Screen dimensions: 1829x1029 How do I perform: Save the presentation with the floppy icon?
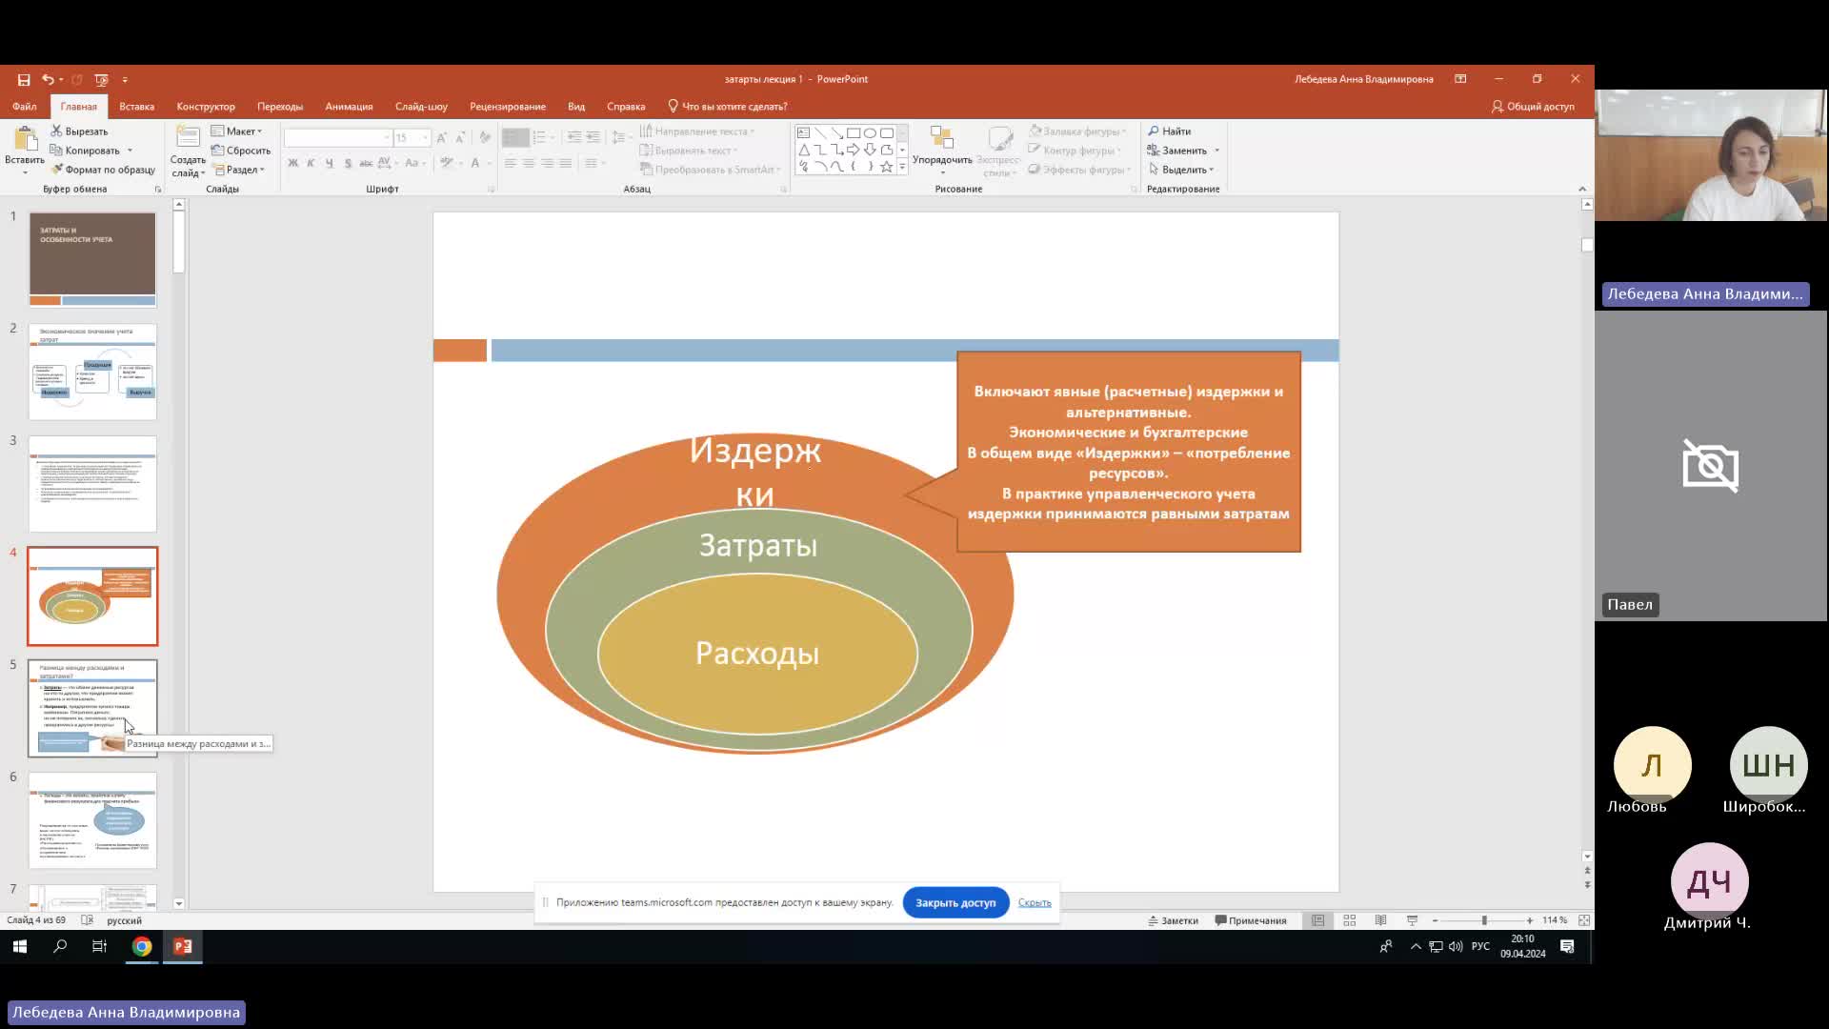coord(23,80)
